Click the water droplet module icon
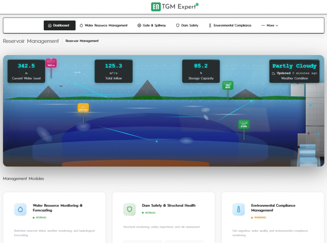 (20, 209)
